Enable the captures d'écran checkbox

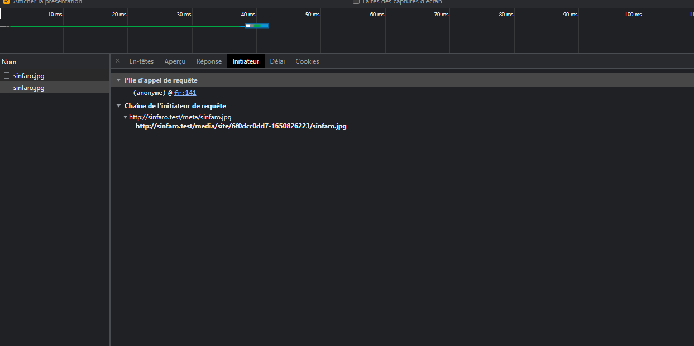click(x=356, y=2)
